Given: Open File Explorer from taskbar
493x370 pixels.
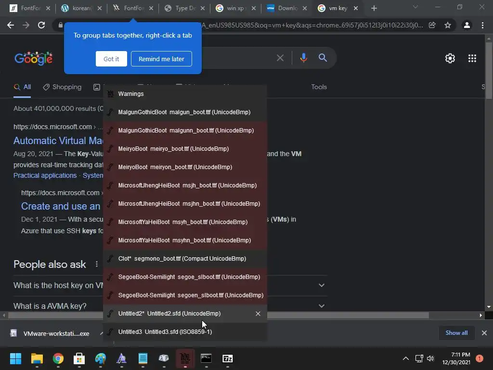Looking at the screenshot, I should click(37, 358).
